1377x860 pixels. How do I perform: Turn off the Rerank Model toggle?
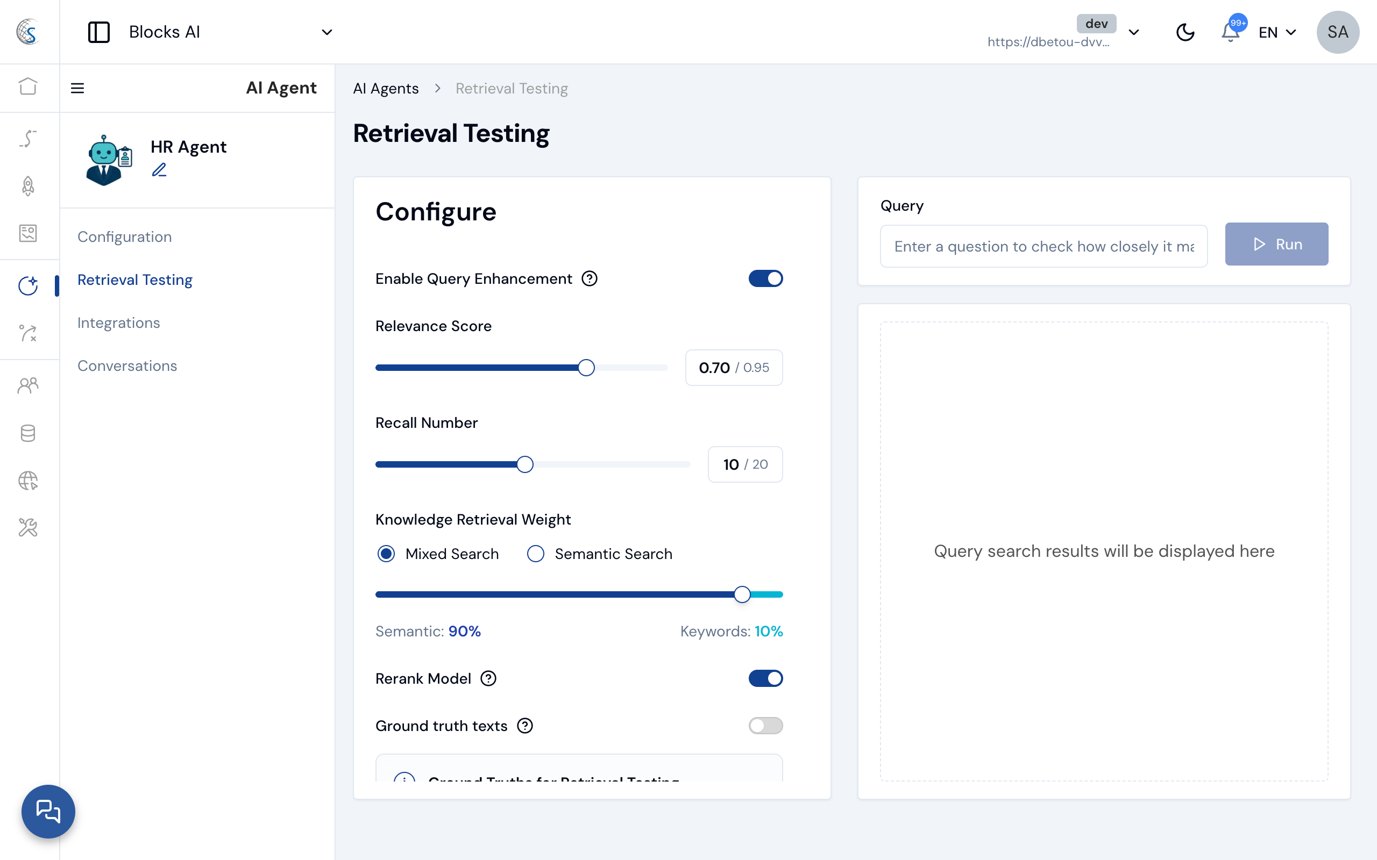click(x=765, y=678)
